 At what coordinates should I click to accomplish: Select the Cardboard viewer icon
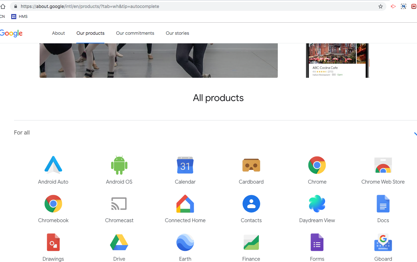[x=251, y=165]
